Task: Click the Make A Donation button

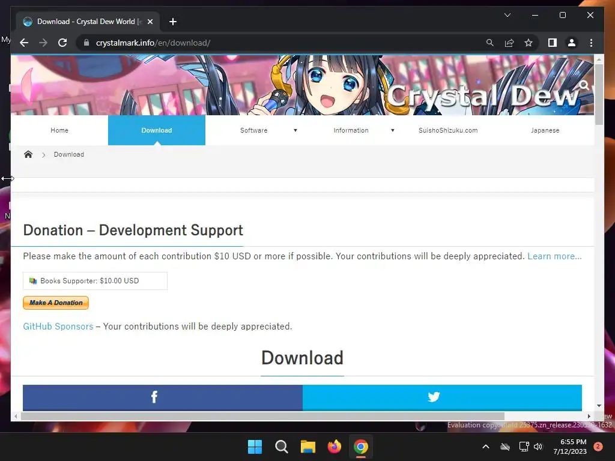Action: click(56, 303)
